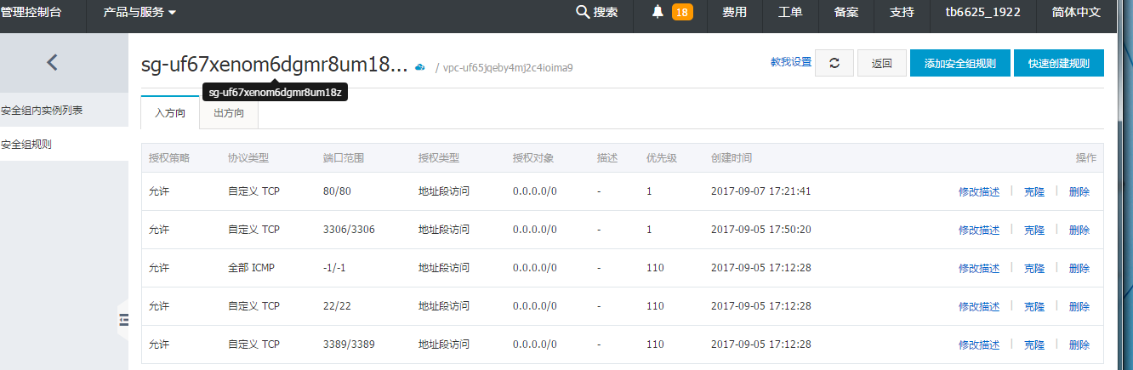This screenshot has height=370, width=1133.
Task: Switch to the 出方向 tab
Action: tap(229, 113)
